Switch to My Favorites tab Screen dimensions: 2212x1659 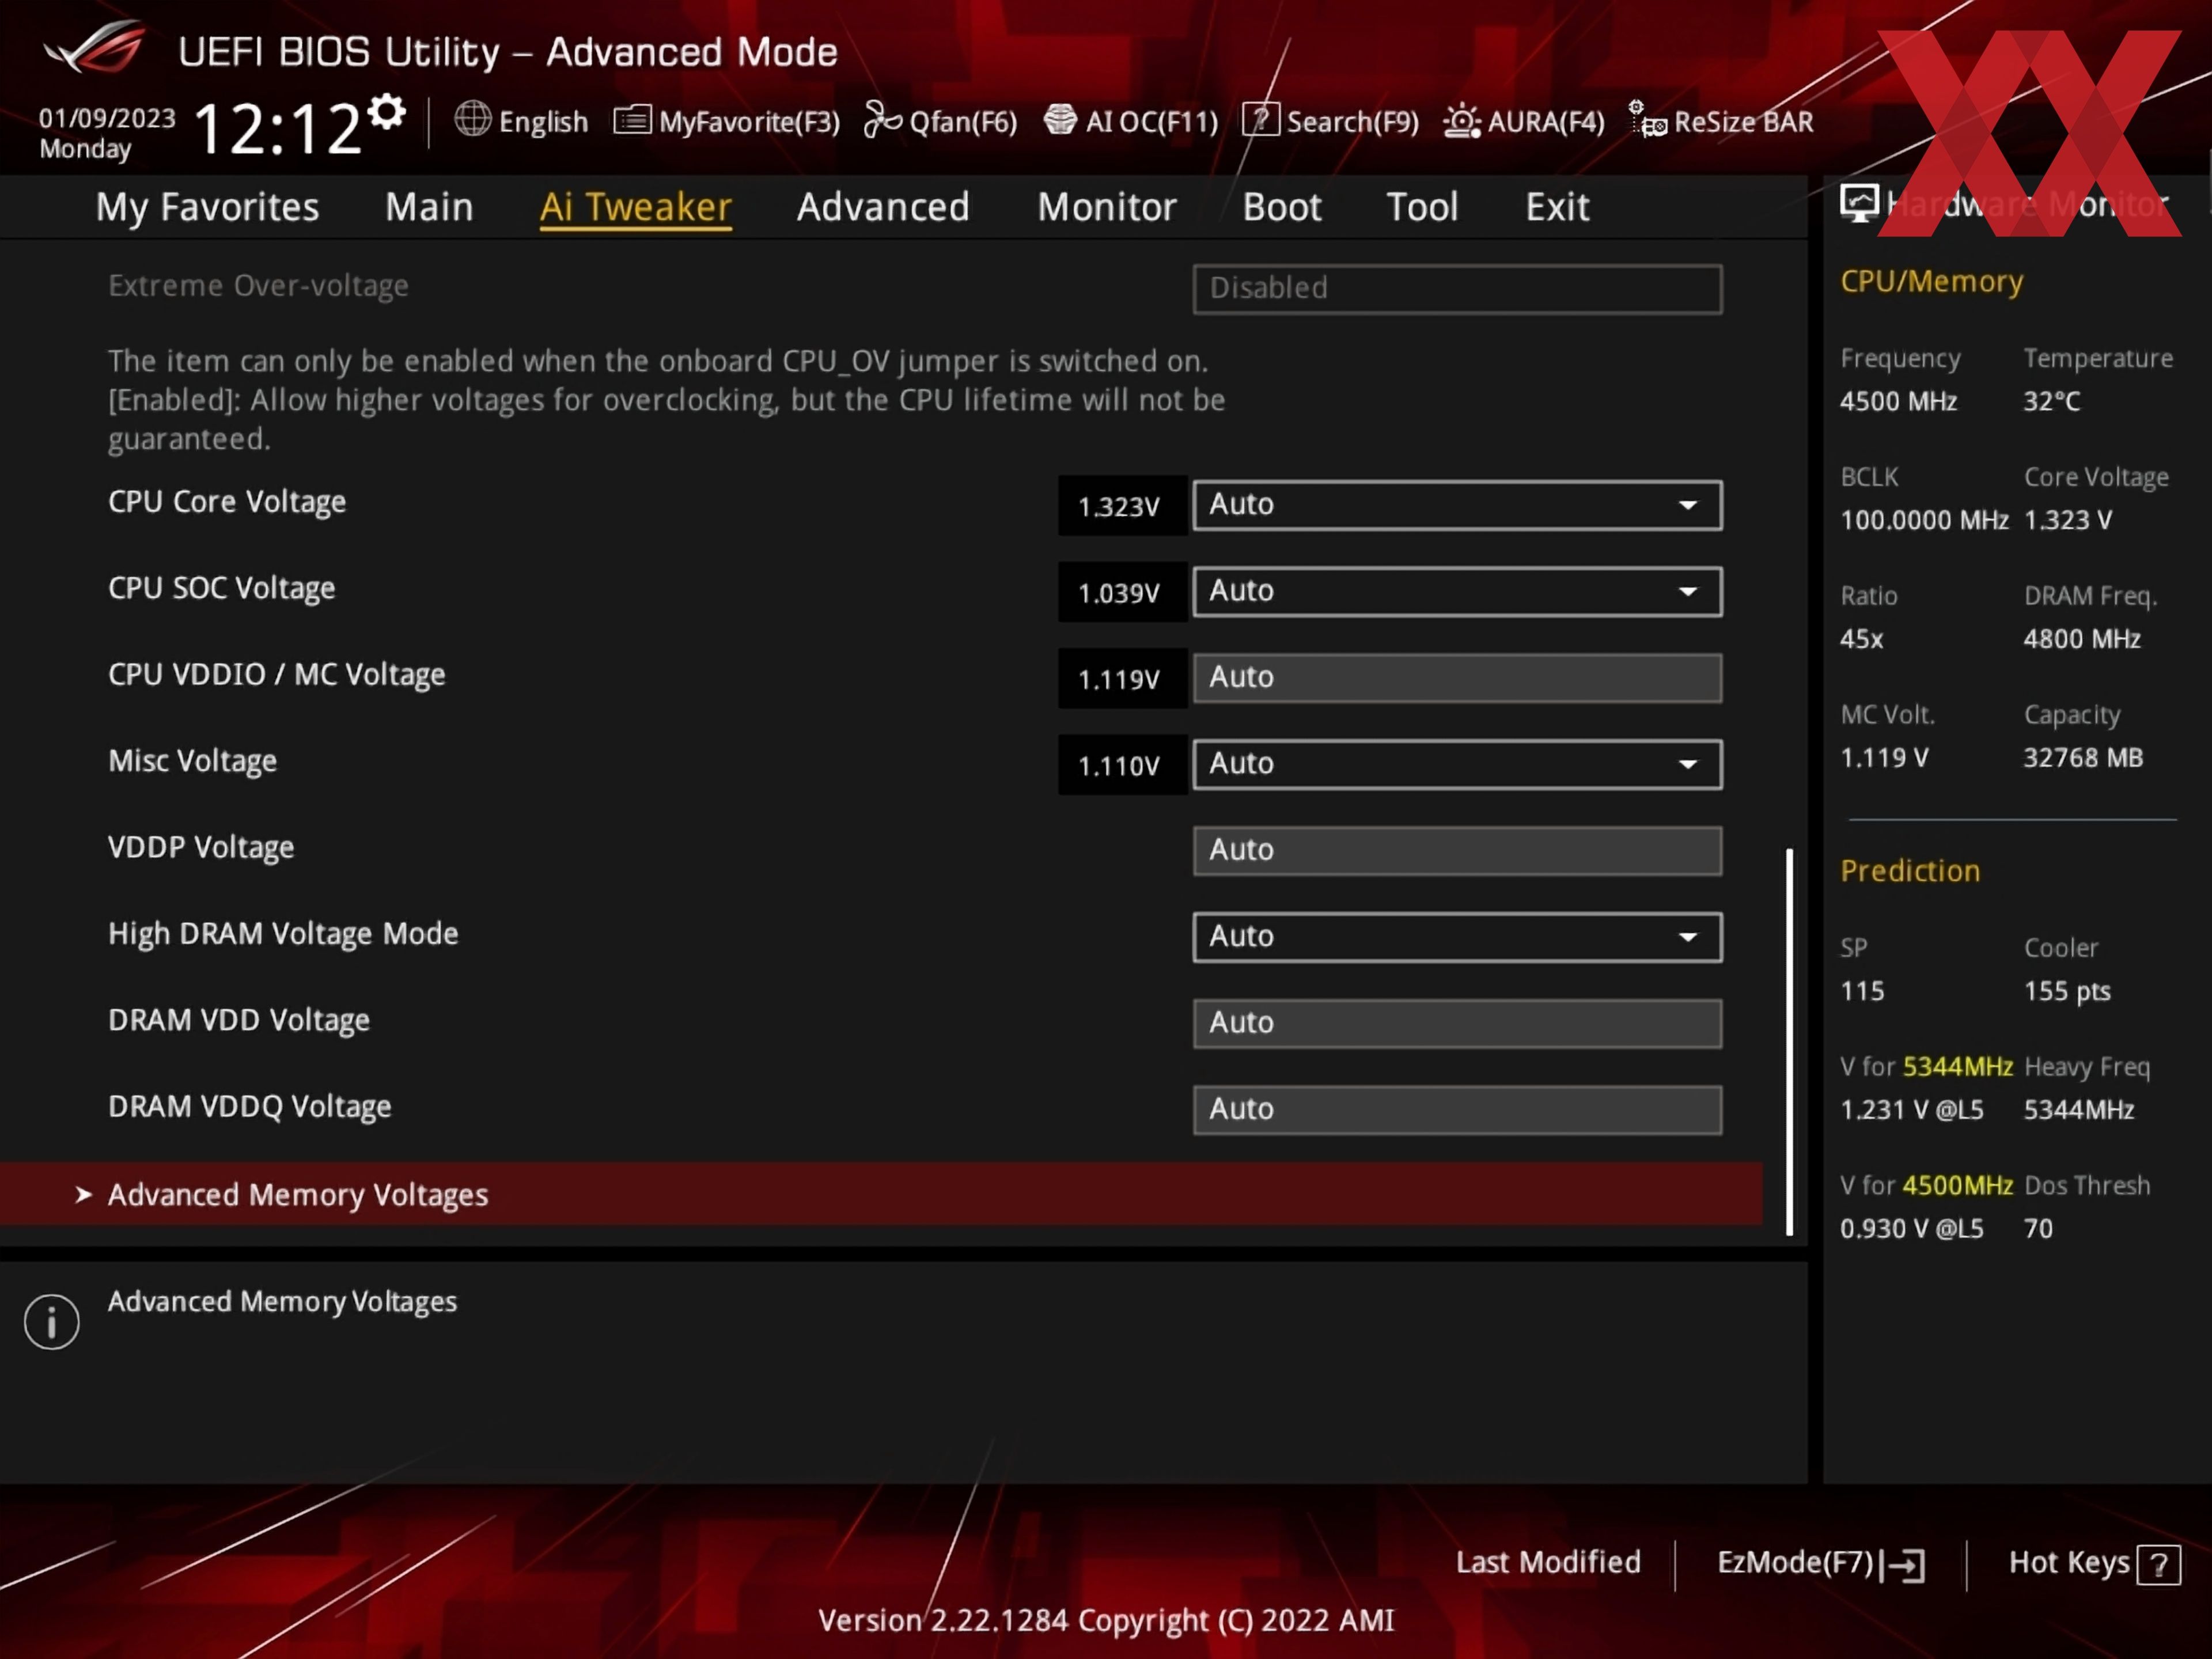207,207
